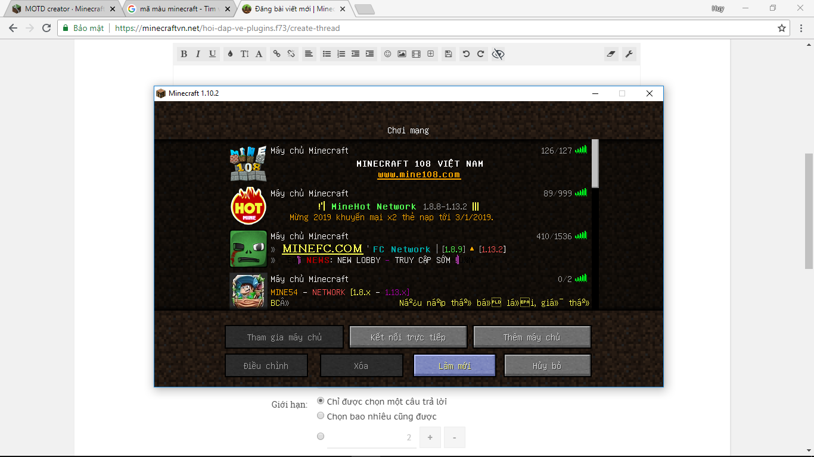Click the eraser remove formatting icon
814x457 pixels.
tap(611, 54)
